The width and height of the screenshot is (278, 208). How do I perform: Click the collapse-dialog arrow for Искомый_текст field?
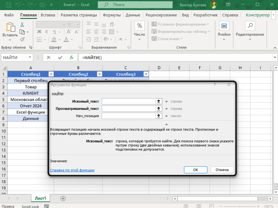tap(158, 101)
